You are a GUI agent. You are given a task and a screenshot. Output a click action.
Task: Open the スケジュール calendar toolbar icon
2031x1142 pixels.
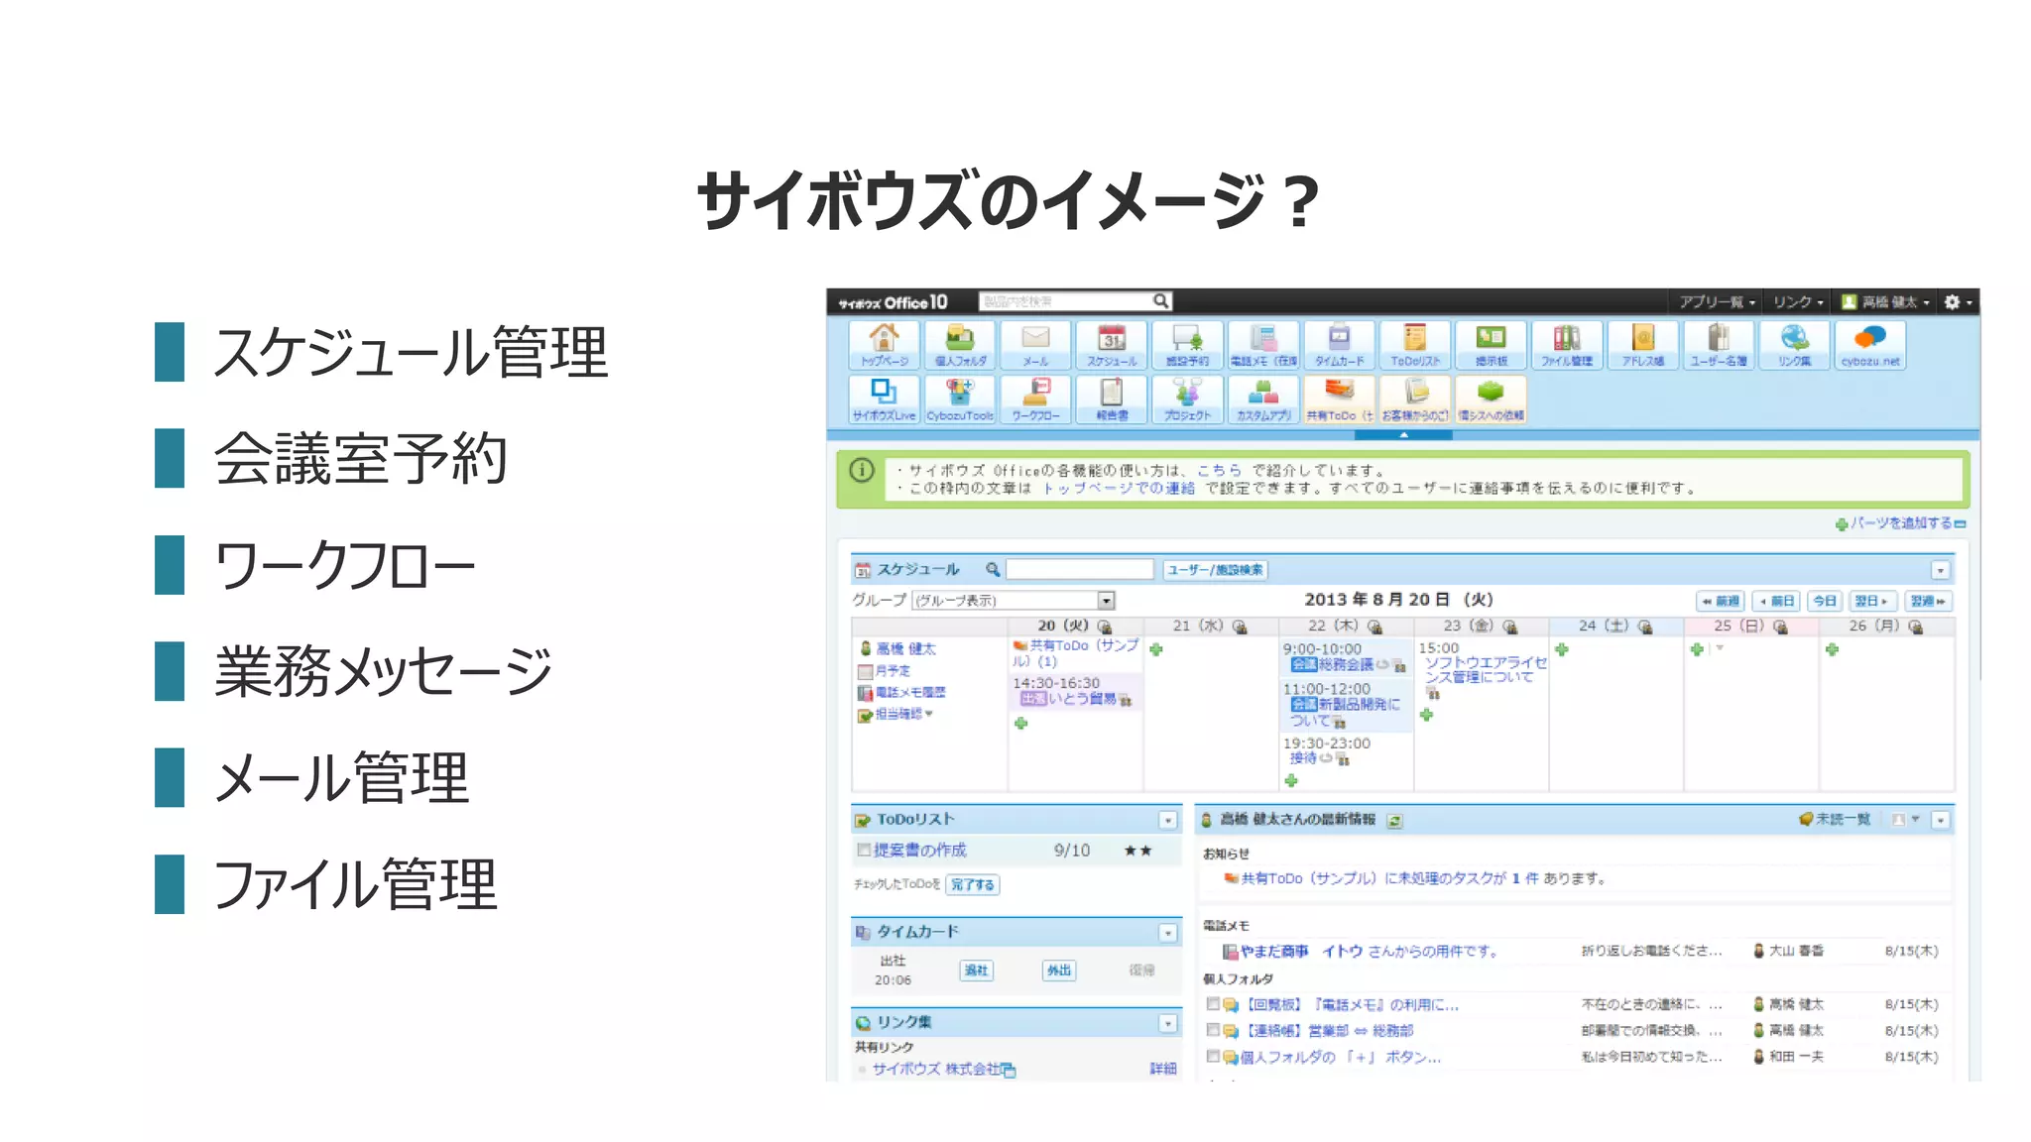click(x=1112, y=345)
